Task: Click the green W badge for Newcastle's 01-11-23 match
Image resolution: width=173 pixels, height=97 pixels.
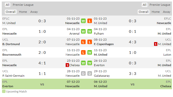Action: pyautogui.click(x=83, y=21)
